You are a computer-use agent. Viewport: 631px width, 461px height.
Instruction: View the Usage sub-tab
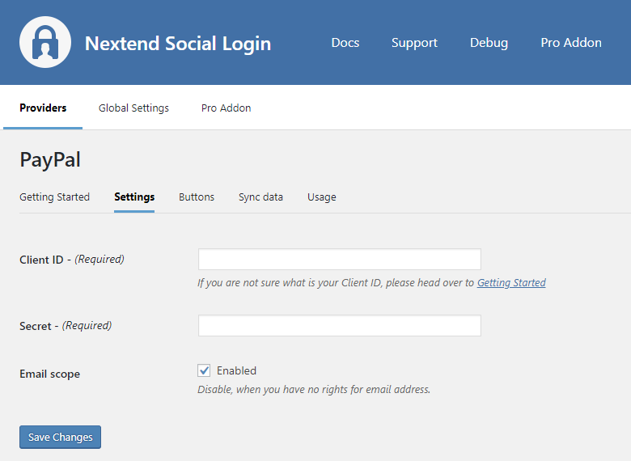click(321, 197)
